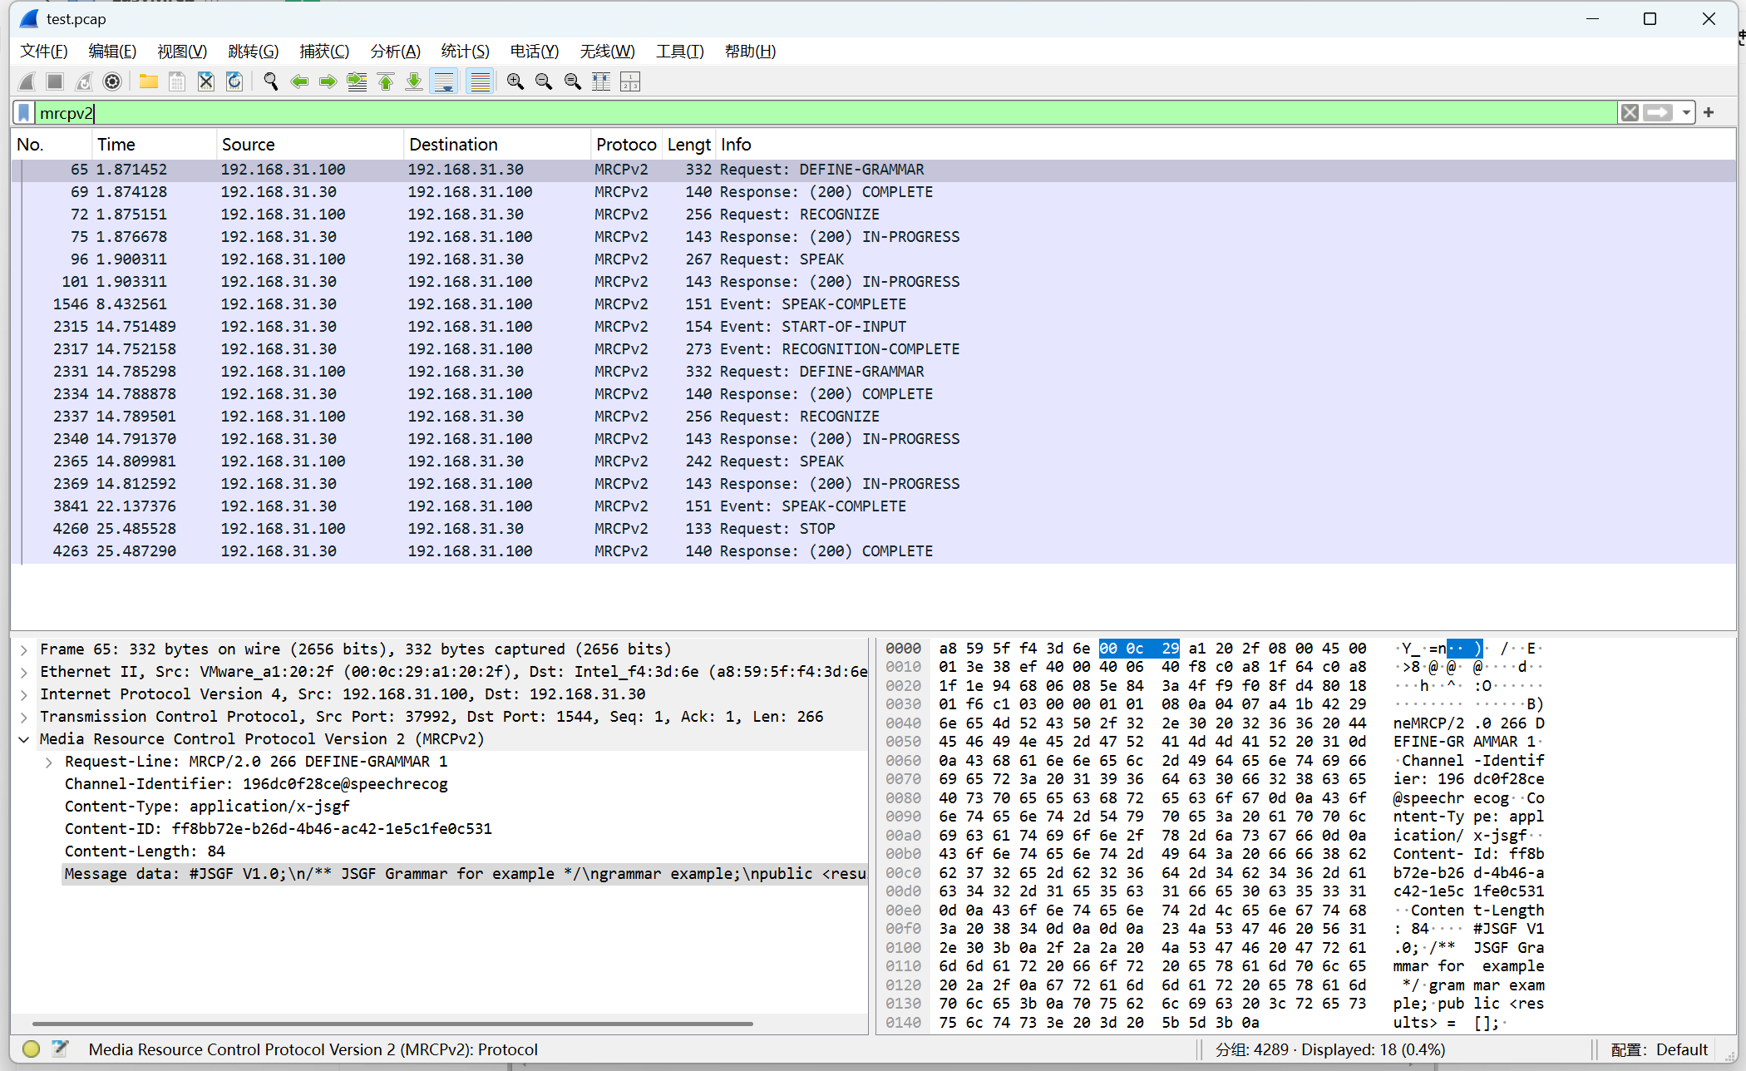Toggle packet colorization rules button
This screenshot has width=1746, height=1071.
[480, 81]
